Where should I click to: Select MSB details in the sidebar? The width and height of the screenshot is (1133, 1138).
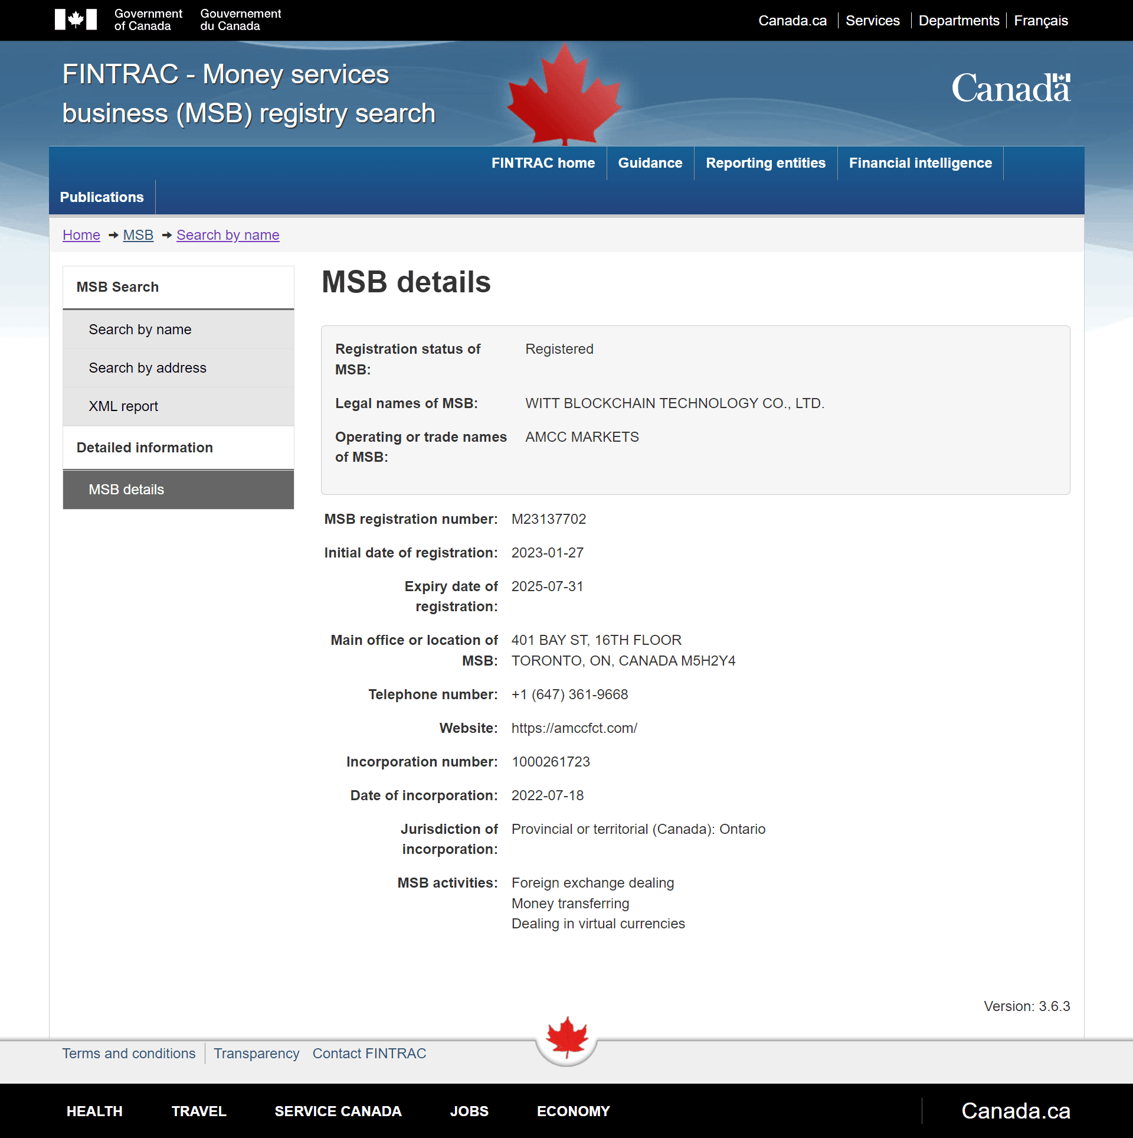pyautogui.click(x=178, y=490)
